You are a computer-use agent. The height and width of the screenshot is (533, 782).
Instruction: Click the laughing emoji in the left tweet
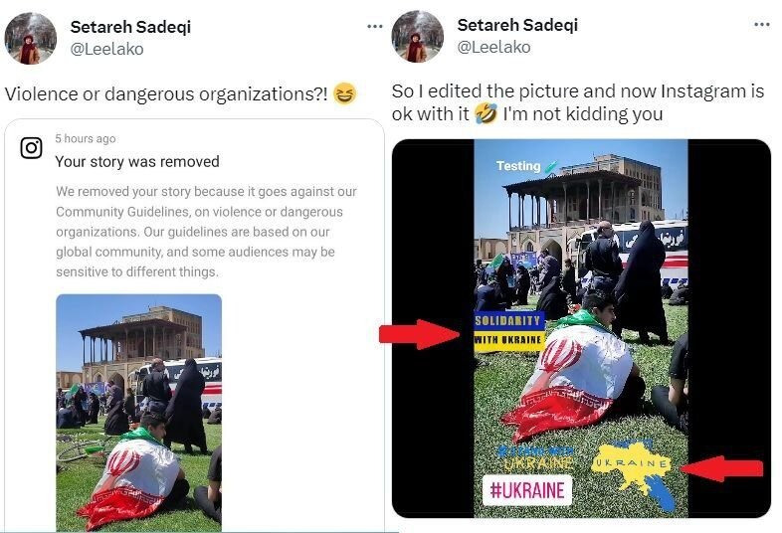(x=344, y=93)
